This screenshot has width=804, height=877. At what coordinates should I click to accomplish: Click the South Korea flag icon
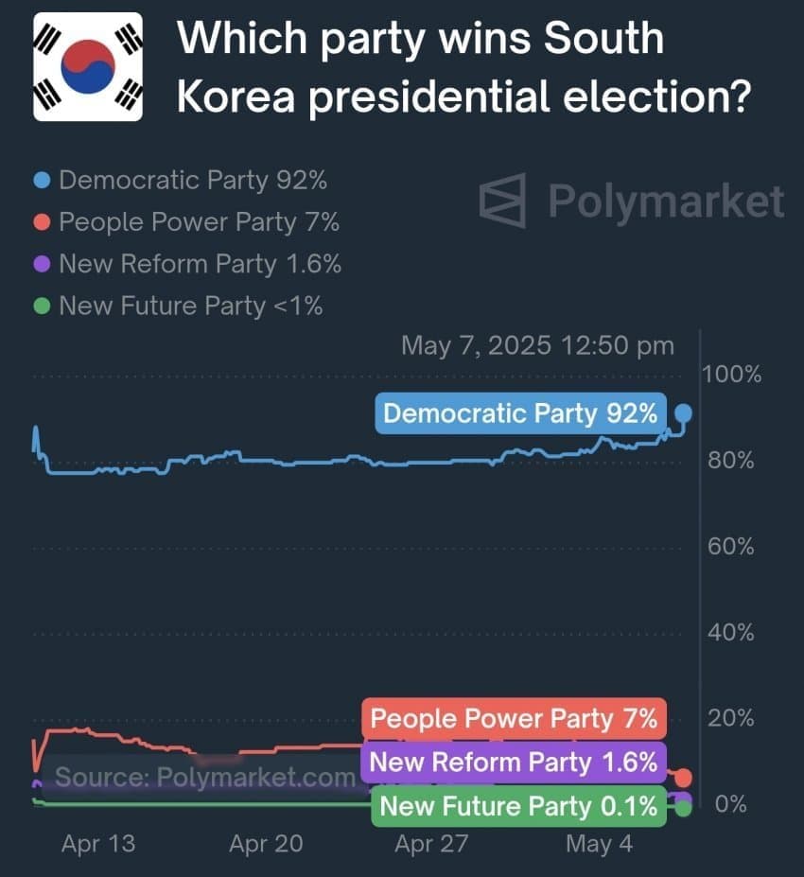click(x=88, y=66)
